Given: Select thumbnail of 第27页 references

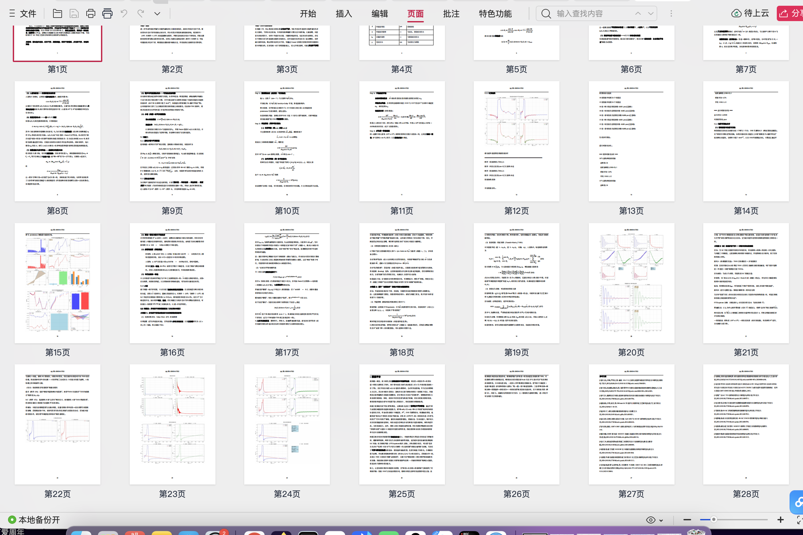Looking at the screenshot, I should point(631,424).
